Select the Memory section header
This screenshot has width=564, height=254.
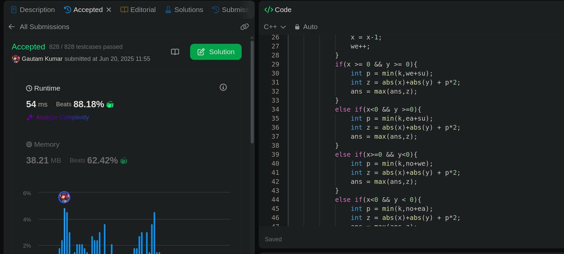click(43, 144)
